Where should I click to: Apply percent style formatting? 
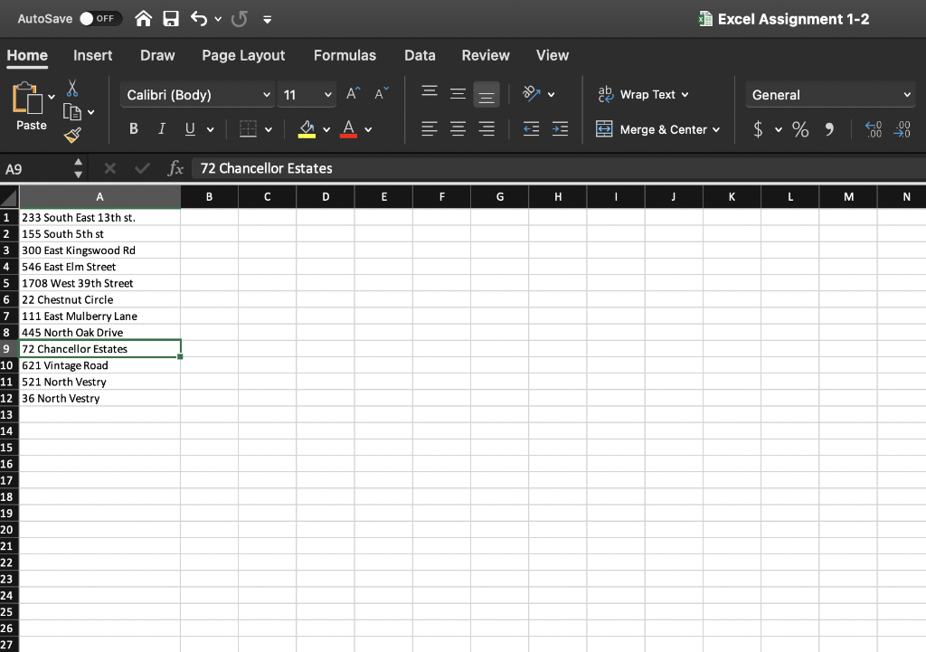click(799, 129)
